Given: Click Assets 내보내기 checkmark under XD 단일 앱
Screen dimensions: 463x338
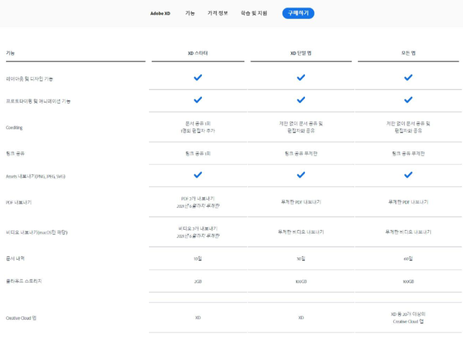Looking at the screenshot, I should tap(301, 175).
